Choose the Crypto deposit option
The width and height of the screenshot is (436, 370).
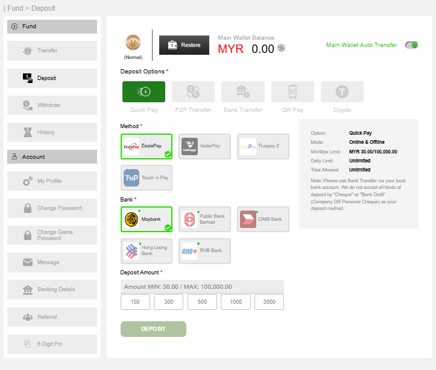[342, 91]
